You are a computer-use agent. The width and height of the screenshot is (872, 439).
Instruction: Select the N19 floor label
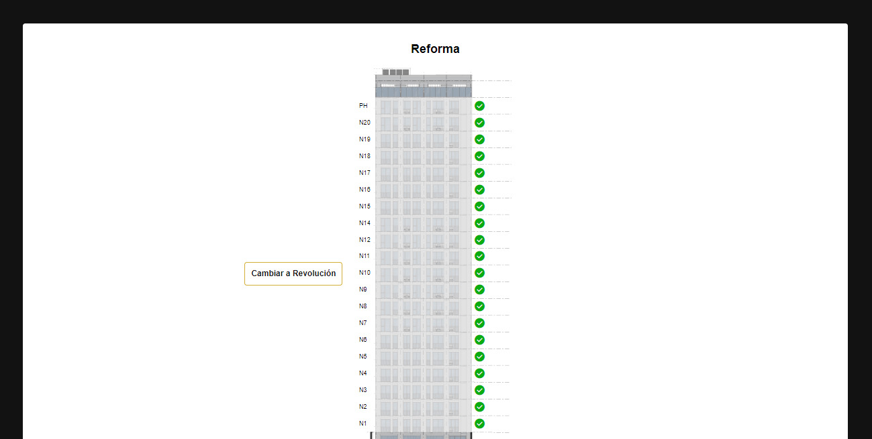tap(365, 139)
